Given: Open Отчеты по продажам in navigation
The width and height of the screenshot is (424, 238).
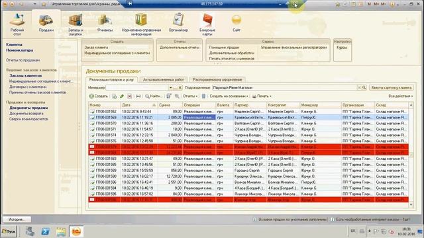Looking at the screenshot, I should point(23,60).
